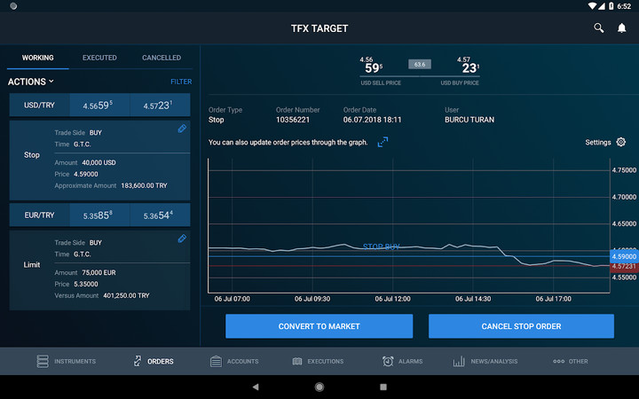This screenshot has width=639, height=399.
Task: Click order number 10356221
Action: pos(293,120)
